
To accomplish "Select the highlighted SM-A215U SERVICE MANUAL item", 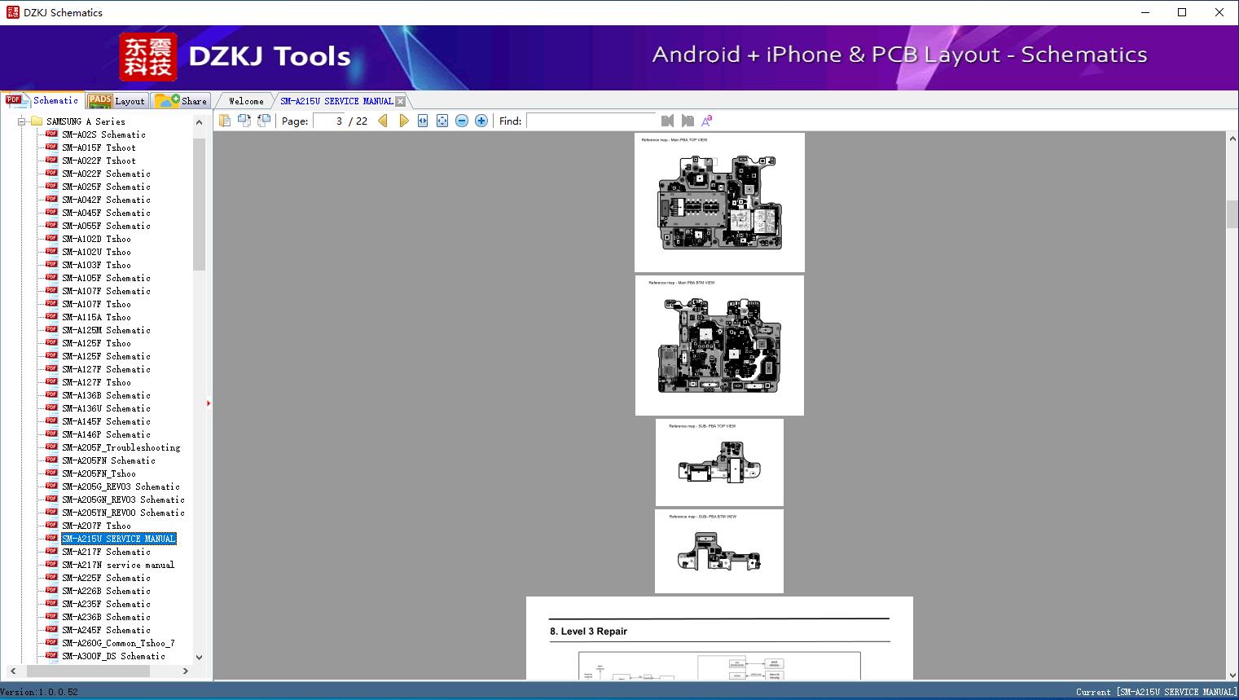I will 119,539.
